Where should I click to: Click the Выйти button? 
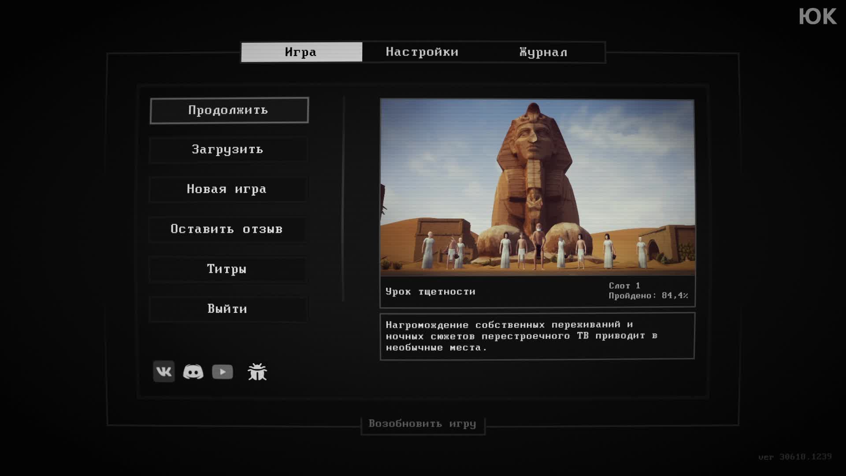(227, 309)
